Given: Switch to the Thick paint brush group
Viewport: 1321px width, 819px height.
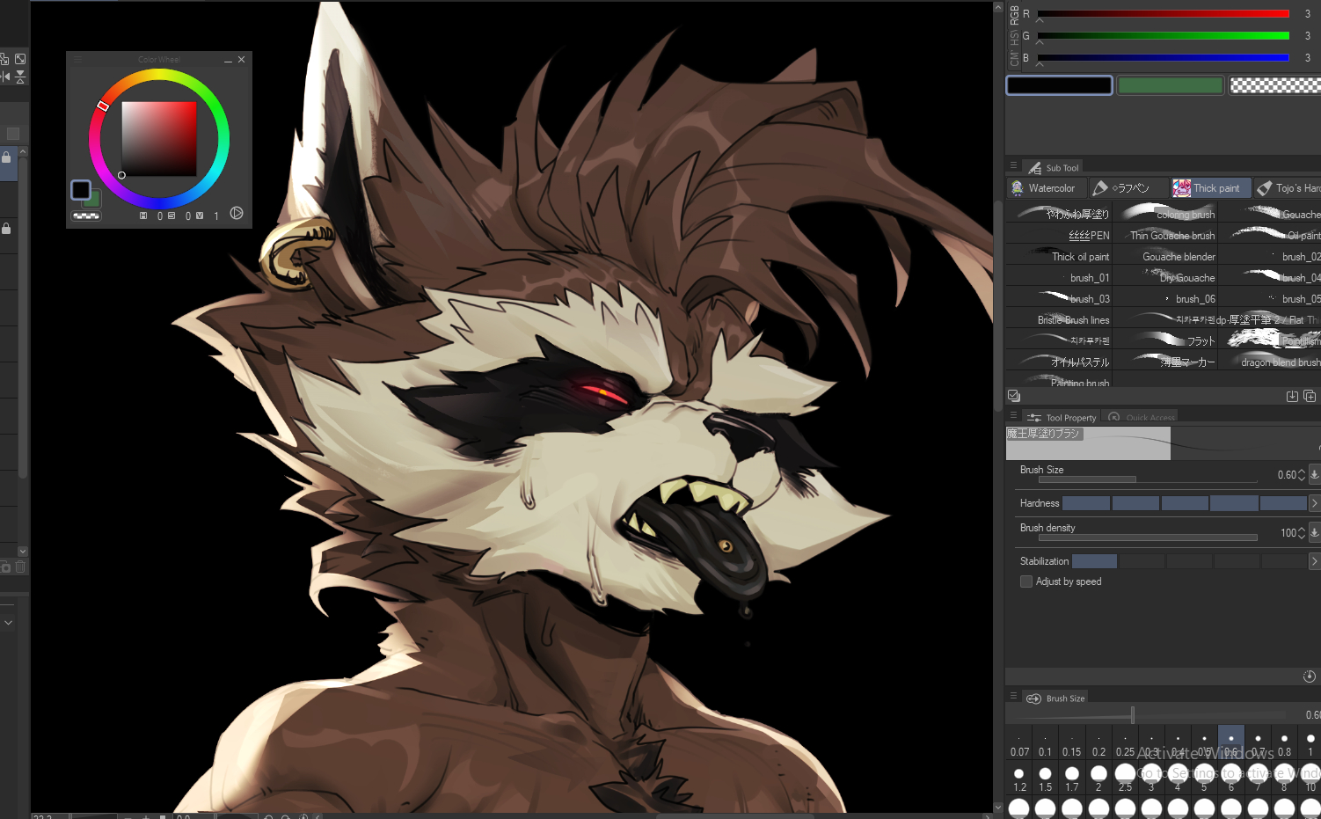Looking at the screenshot, I should tap(1207, 188).
